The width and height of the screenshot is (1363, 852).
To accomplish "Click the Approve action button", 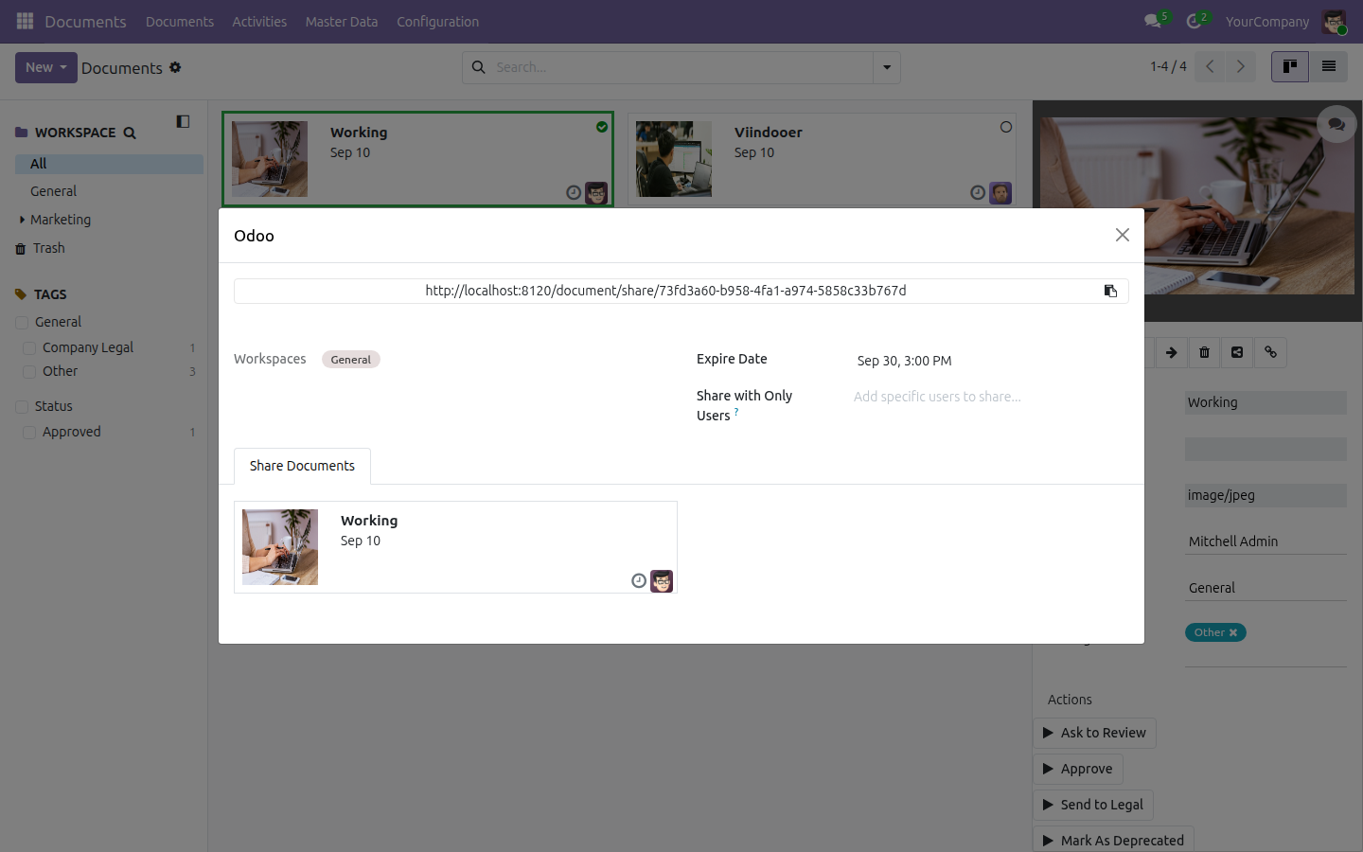I will (x=1078, y=769).
